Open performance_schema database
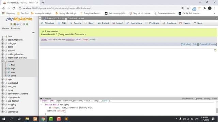218x122 pixels. tap(18, 94)
